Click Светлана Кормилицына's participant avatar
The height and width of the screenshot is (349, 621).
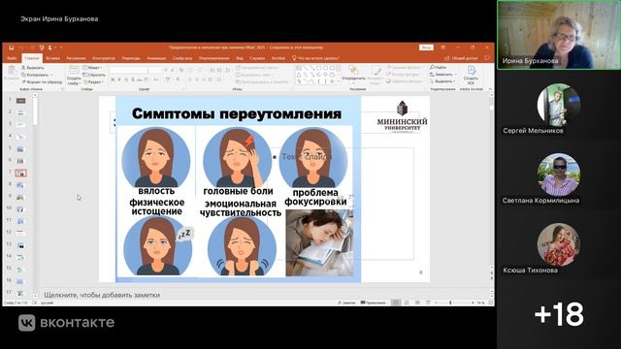[x=559, y=174]
